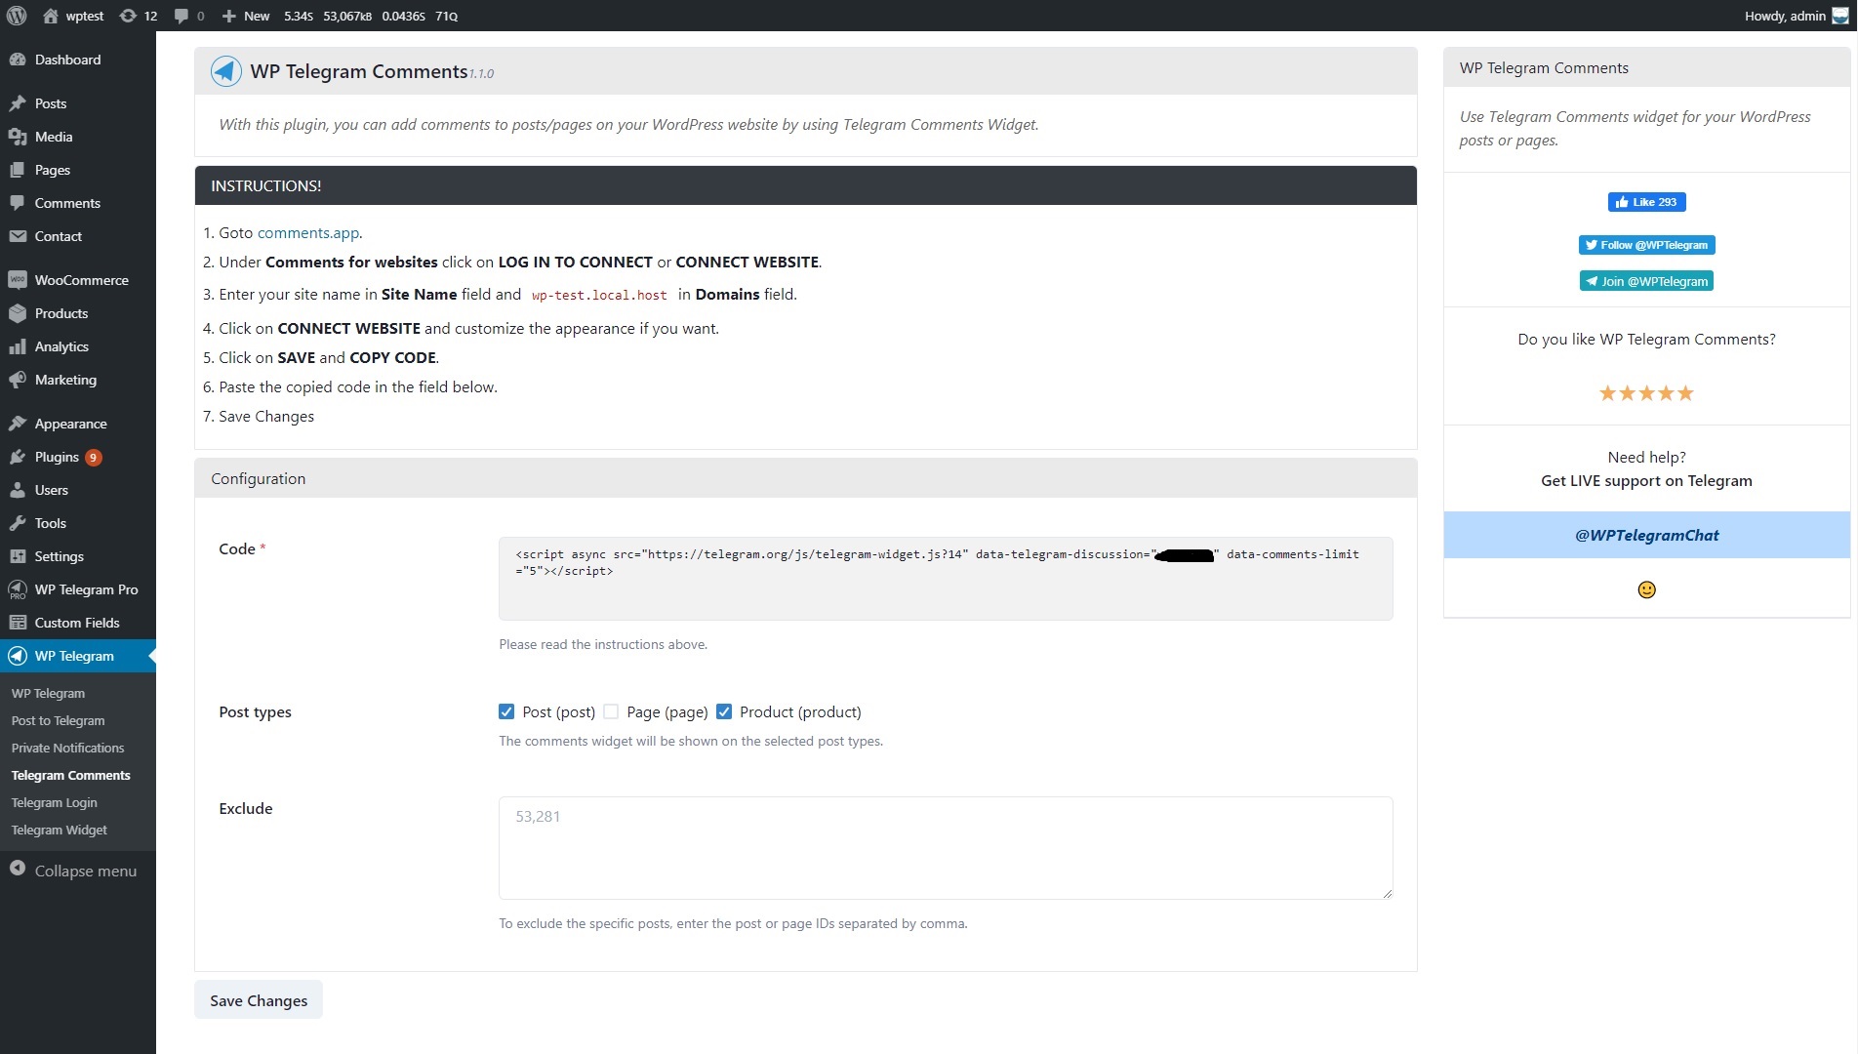Screen dimensions: 1858x1054
Task: Click the WordPress logo in admin bar
Action: click(x=17, y=16)
